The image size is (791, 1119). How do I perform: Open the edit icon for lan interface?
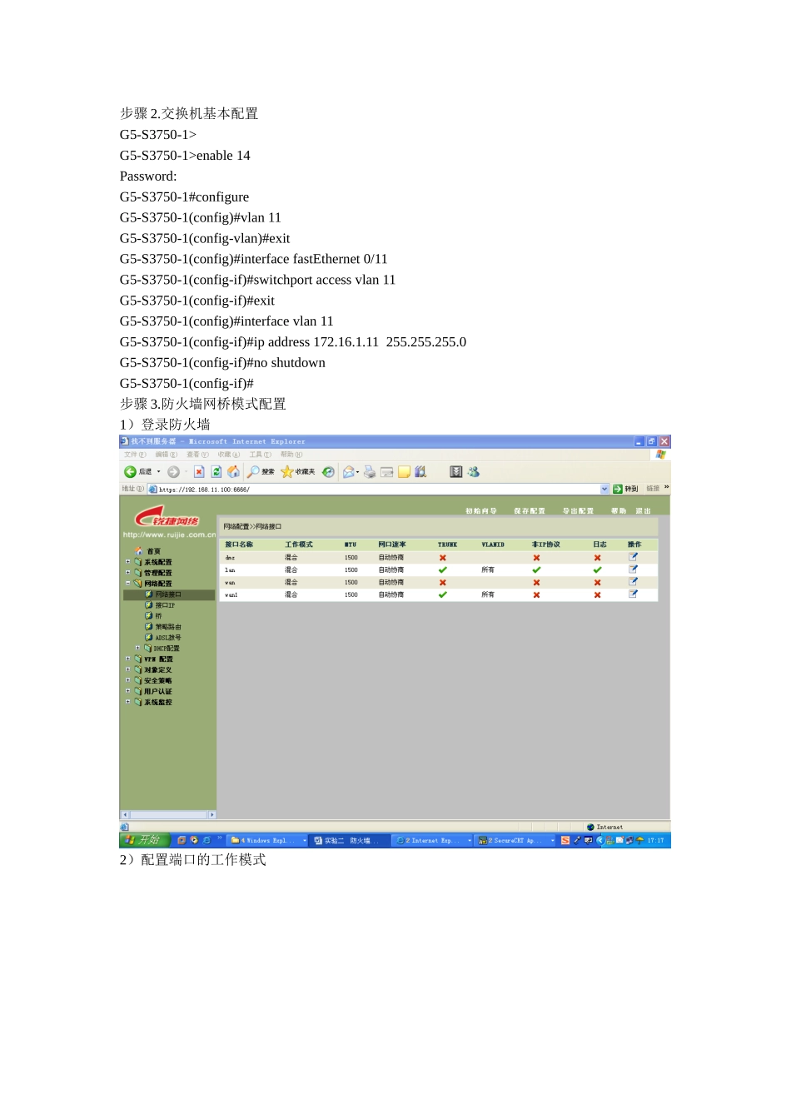point(633,569)
